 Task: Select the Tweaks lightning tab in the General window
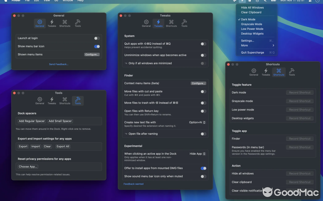[52, 23]
